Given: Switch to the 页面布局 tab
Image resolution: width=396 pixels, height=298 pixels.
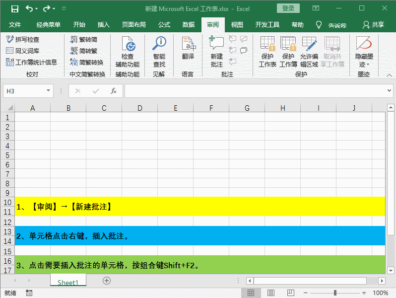Looking at the screenshot, I should click(133, 25).
